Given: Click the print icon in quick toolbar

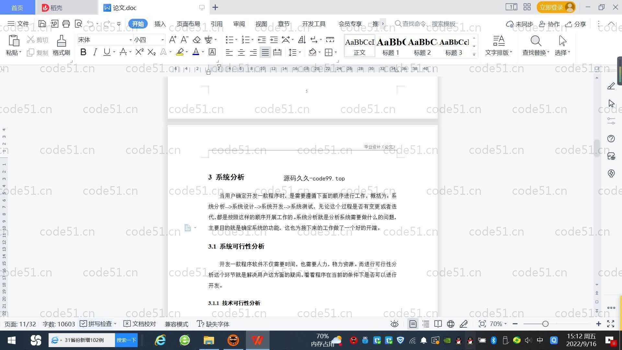Looking at the screenshot, I should click(66, 24).
